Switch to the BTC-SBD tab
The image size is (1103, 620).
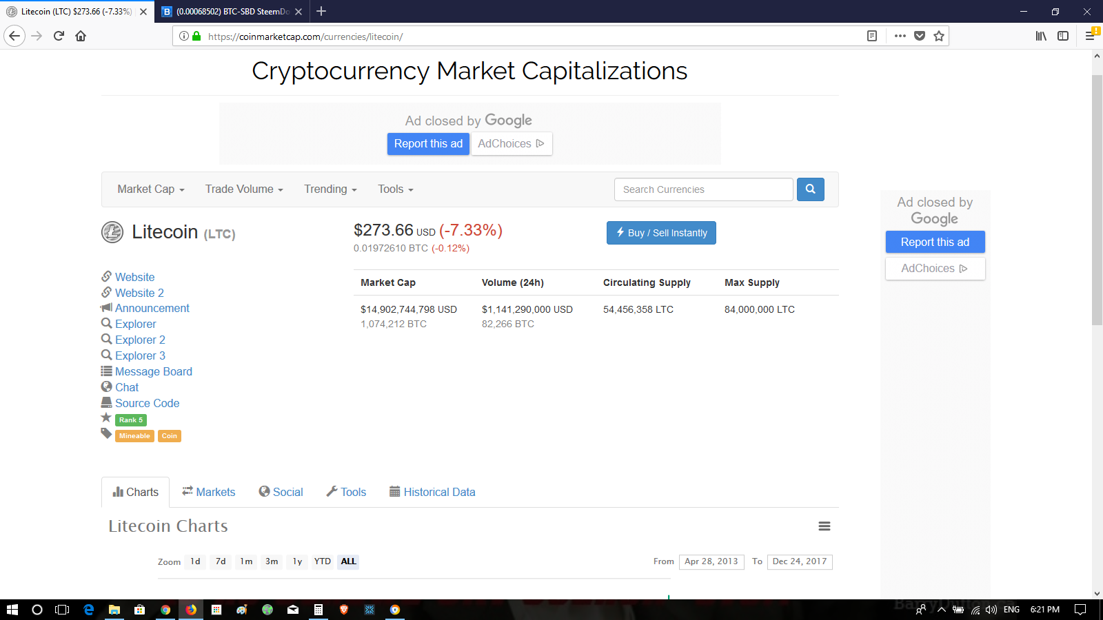coord(232,12)
